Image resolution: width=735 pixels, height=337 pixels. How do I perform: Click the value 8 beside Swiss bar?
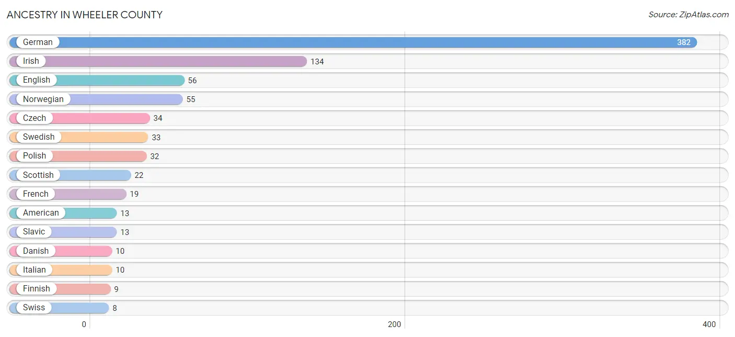pyautogui.click(x=115, y=308)
